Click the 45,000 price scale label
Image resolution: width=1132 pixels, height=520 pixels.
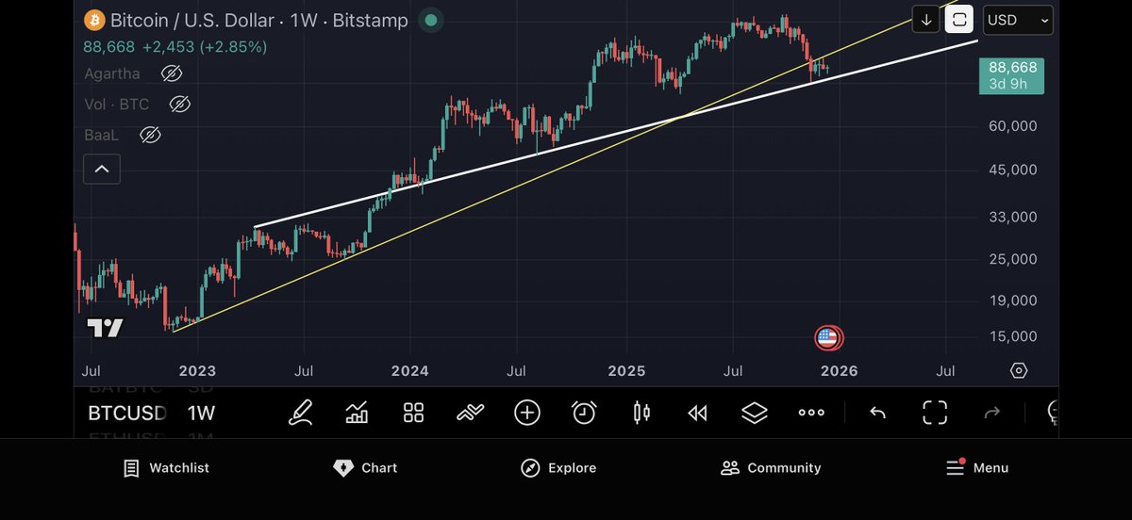[1011, 170]
